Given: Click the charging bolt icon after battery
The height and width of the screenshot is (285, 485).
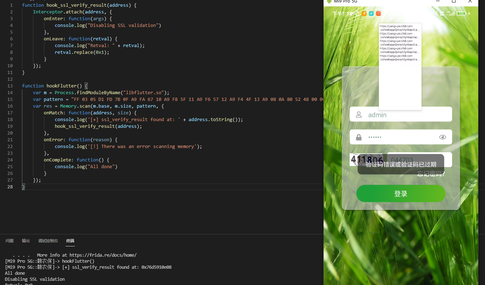Looking at the screenshot, I should coord(469,13).
